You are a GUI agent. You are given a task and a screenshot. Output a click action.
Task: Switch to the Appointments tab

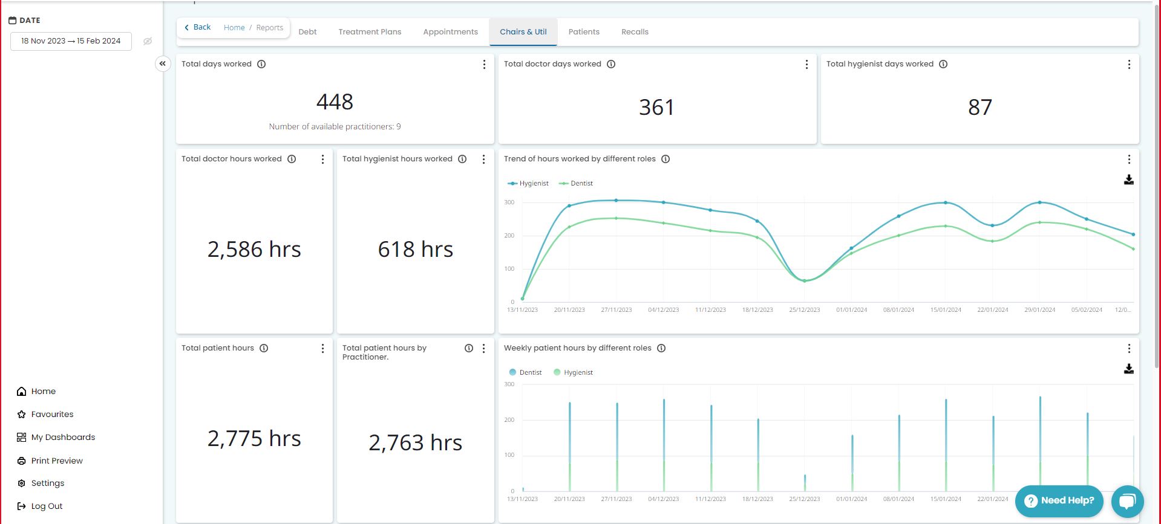tap(450, 32)
